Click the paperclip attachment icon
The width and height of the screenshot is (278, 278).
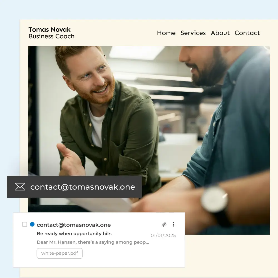pos(164,224)
